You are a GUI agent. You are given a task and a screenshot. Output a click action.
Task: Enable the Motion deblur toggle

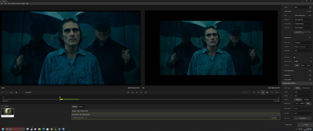coord(310,80)
